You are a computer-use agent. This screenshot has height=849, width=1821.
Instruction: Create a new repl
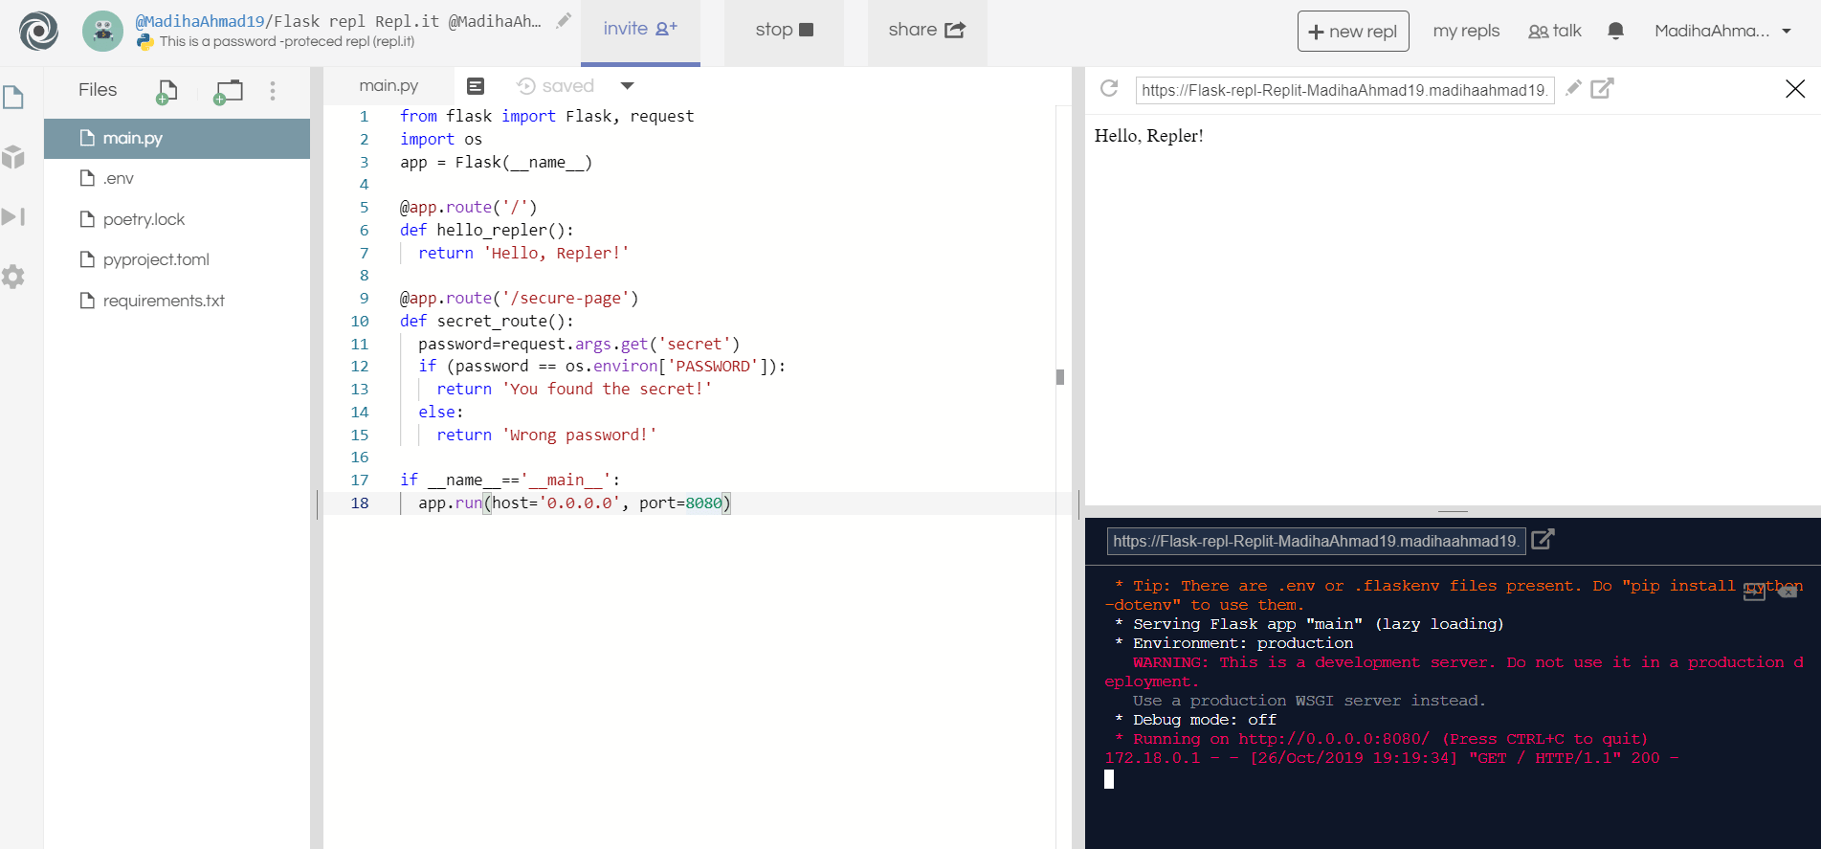[1353, 32]
